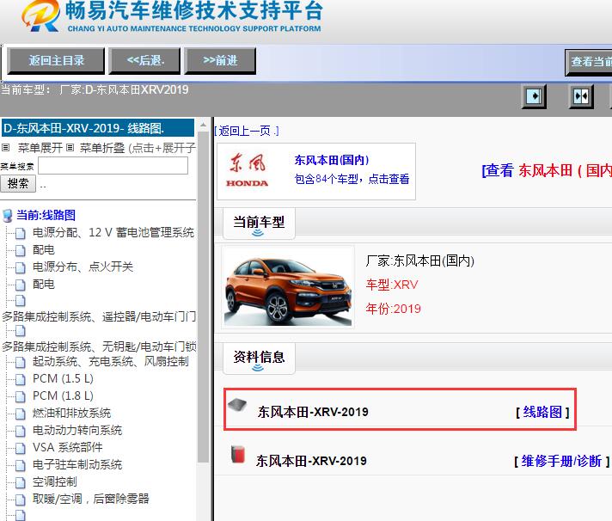Click 车型:XRV text

392,285
